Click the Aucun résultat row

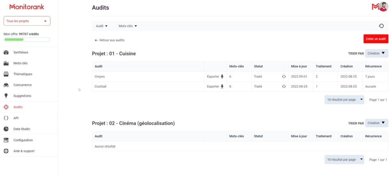[240, 146]
